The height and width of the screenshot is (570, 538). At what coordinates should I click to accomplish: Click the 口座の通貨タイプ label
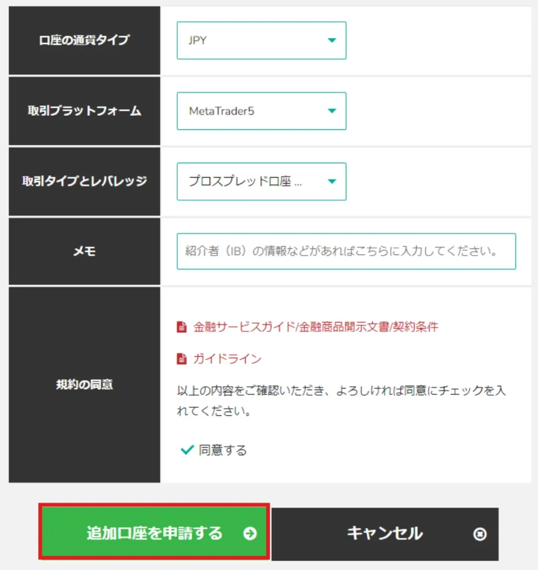[x=84, y=40]
